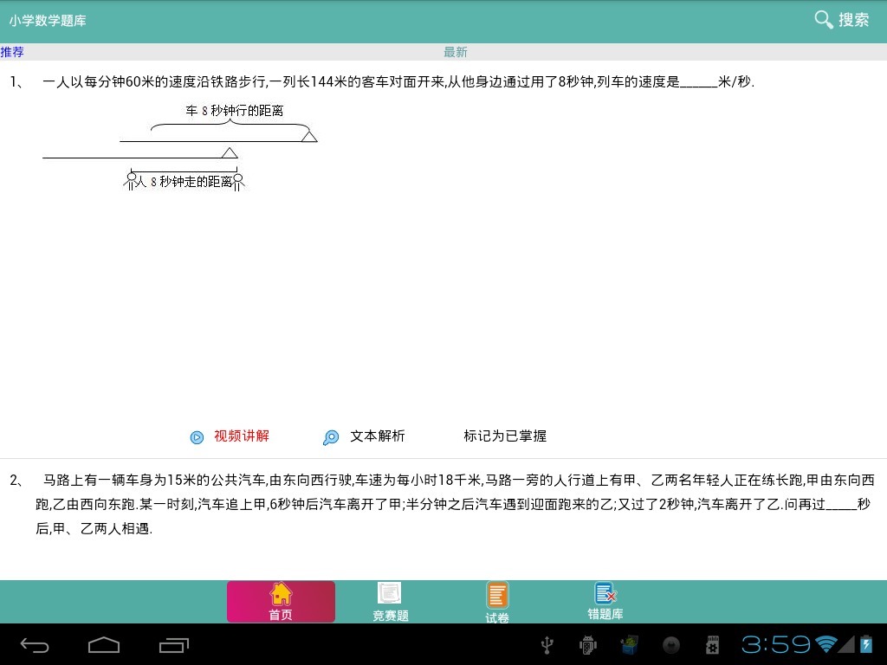
Task: Tap the question 1 diagram image
Action: (180, 145)
